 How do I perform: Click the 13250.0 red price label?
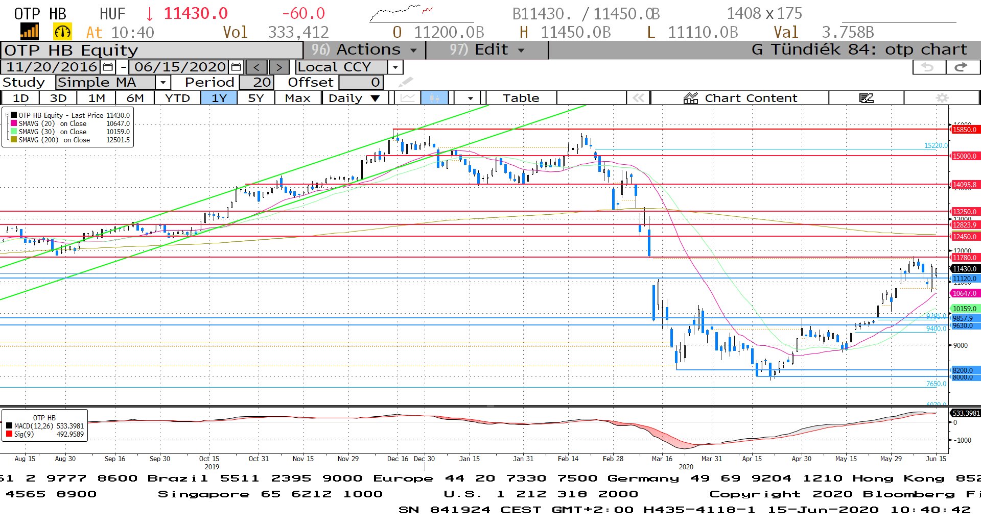point(965,212)
